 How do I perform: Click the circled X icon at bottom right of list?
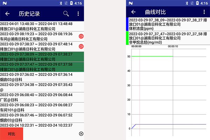81,134
